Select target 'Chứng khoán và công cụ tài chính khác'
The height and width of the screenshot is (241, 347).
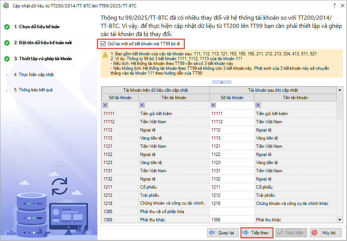(x=295, y=203)
